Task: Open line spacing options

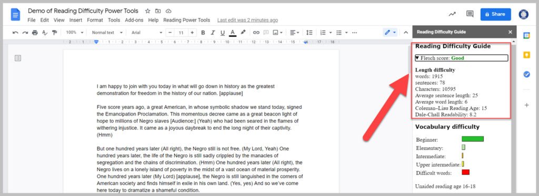Action: point(310,33)
